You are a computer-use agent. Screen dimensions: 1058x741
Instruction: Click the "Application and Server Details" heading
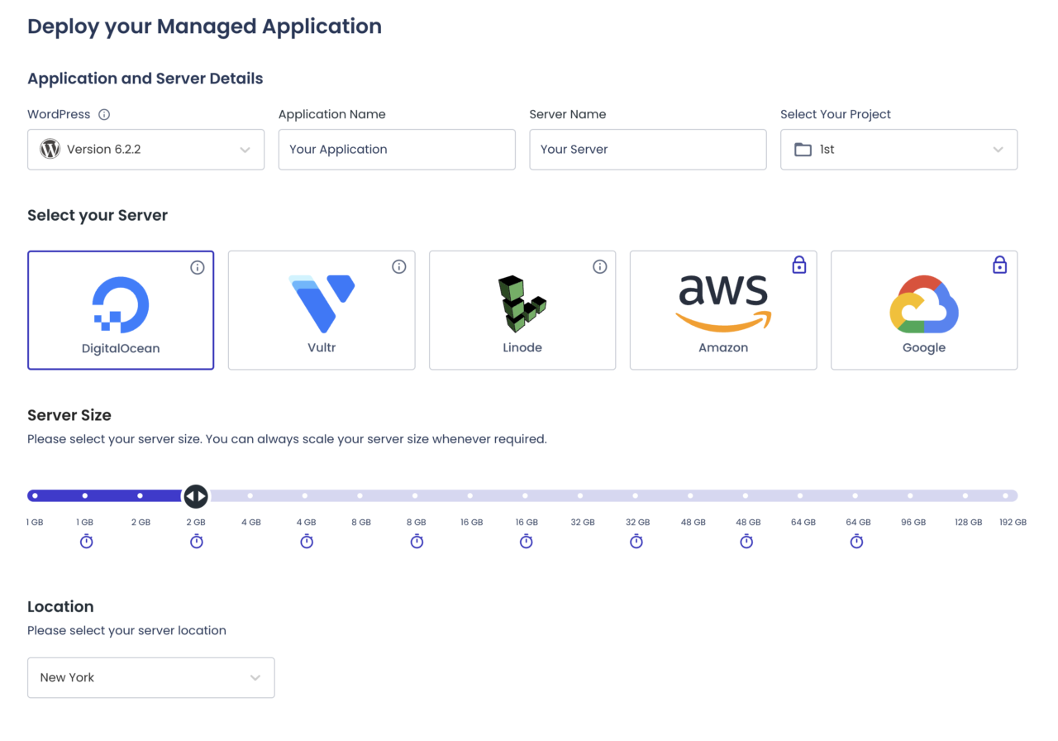tap(145, 79)
